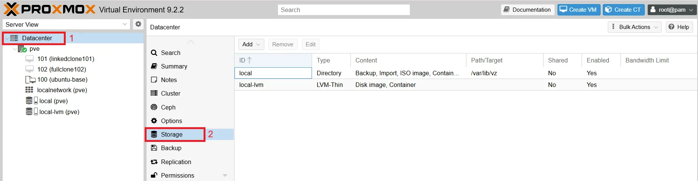This screenshot has height=181, width=698.
Task: Open the Server View gear settings
Action: tap(138, 24)
